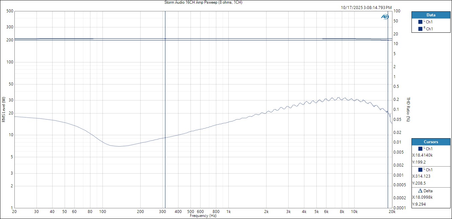
Task: Select the THD Ratio (%) axis title
Action: tap(408, 109)
